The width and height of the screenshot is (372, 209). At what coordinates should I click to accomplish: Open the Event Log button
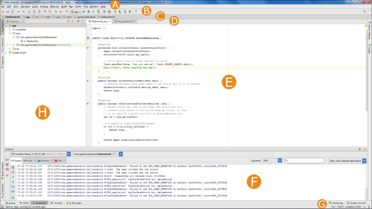pyautogui.click(x=336, y=203)
